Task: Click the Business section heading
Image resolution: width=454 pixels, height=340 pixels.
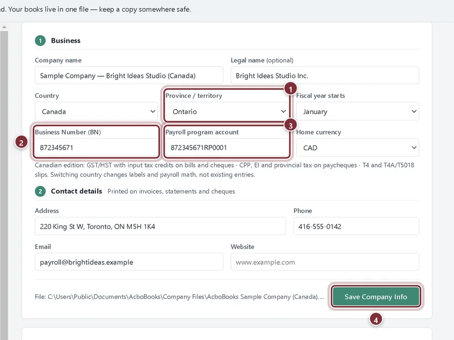Action: (66, 41)
